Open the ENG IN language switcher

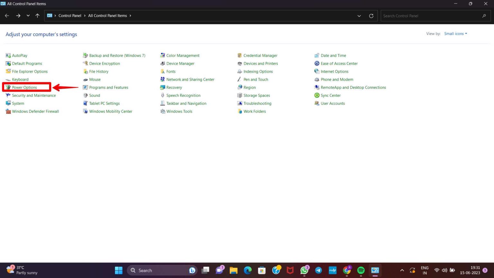(424, 270)
